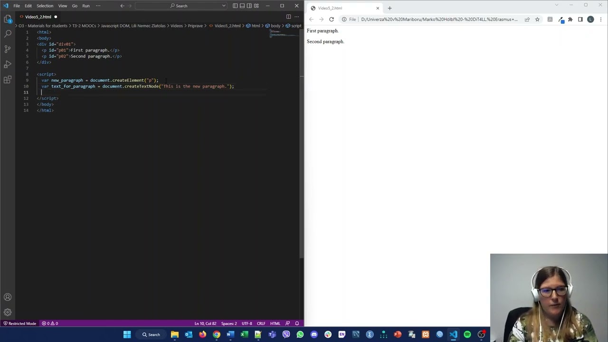
Task: Go forward using the VS Code arrow
Action: tap(130, 6)
